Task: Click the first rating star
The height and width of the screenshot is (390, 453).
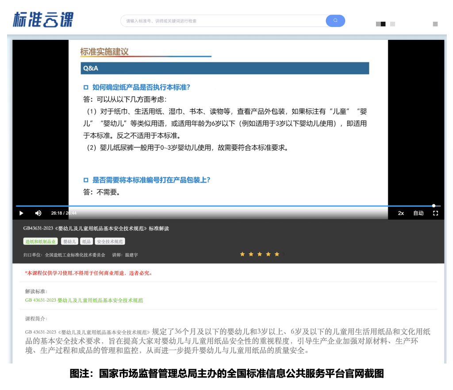Action: click(242, 254)
